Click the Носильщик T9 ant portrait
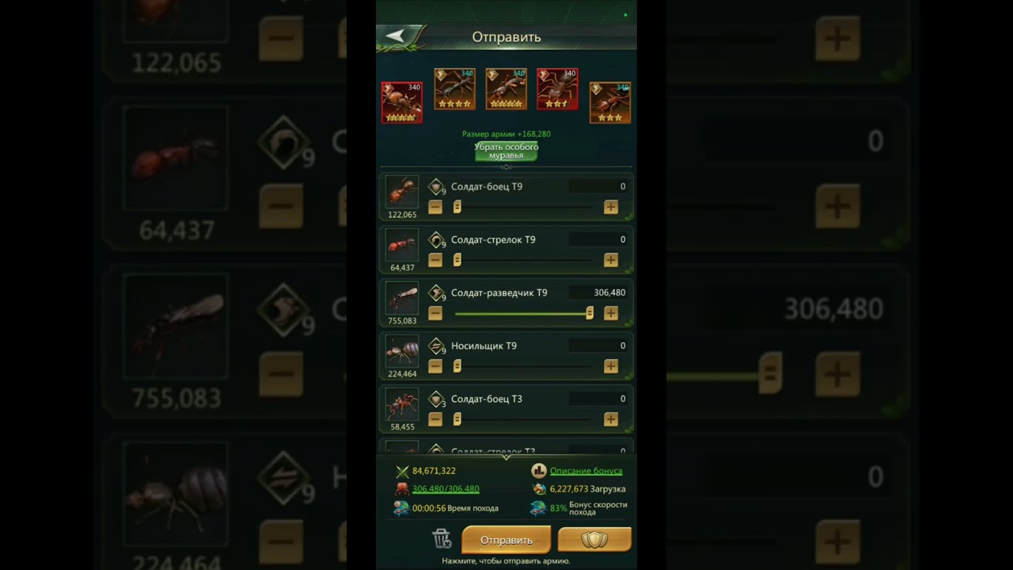Viewport: 1013px width, 570px height. pos(402,351)
